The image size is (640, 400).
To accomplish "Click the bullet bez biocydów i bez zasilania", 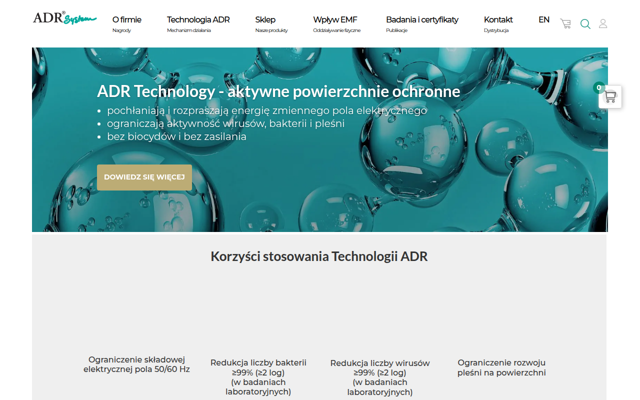I will click(x=176, y=136).
